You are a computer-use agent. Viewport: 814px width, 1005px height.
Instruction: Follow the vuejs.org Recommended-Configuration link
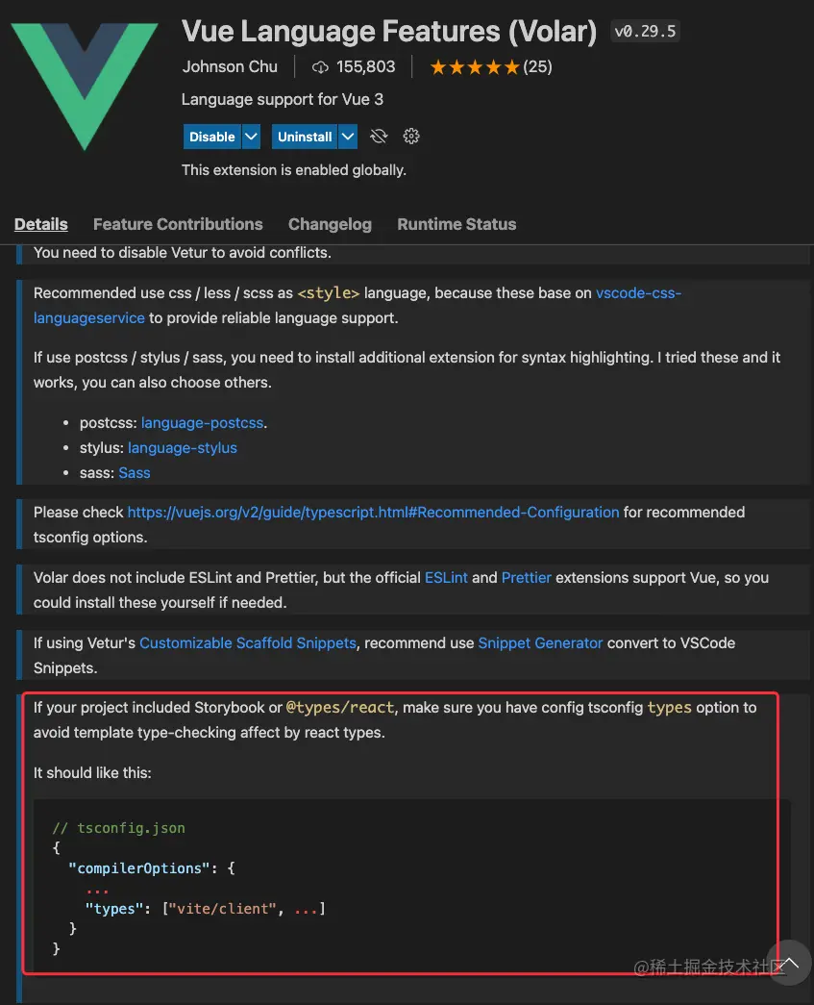(373, 513)
